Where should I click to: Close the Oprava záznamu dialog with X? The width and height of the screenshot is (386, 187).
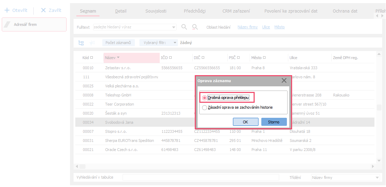pyautogui.click(x=284, y=80)
